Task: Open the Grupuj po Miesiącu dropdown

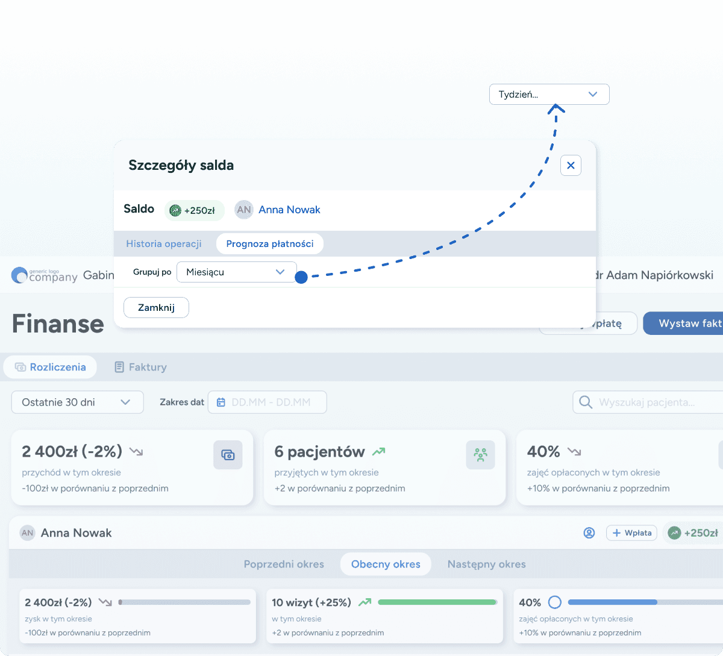Action: pos(236,272)
